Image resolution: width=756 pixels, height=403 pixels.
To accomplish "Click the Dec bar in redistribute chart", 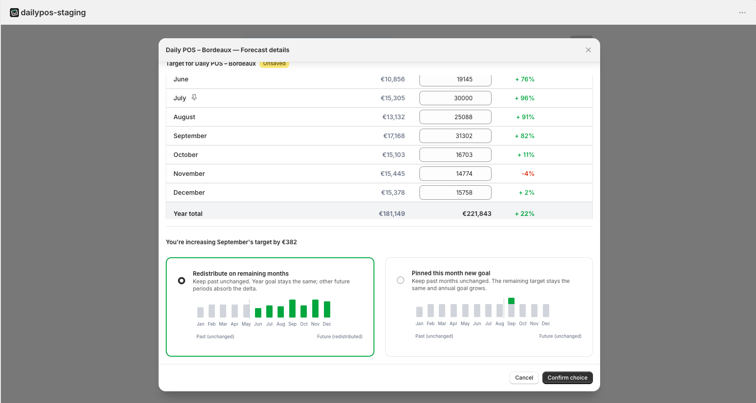I will pos(327,309).
